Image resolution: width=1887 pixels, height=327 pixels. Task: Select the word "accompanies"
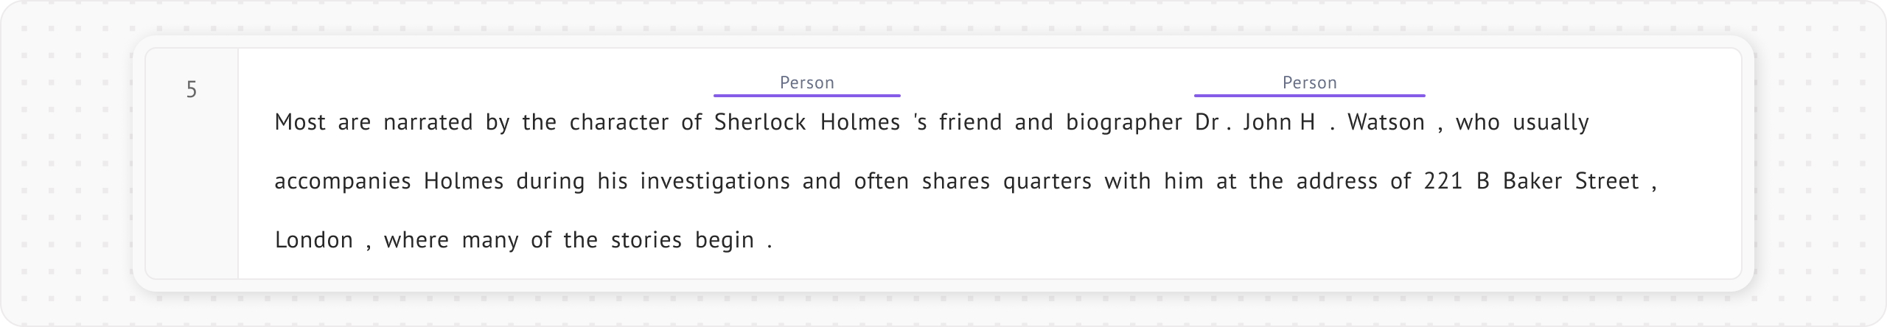pyautogui.click(x=343, y=181)
